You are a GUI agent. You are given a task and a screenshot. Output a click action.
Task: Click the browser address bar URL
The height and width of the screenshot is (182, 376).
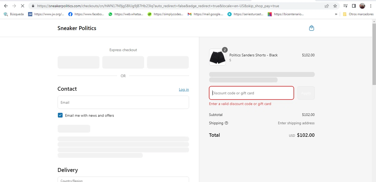(x=158, y=6)
